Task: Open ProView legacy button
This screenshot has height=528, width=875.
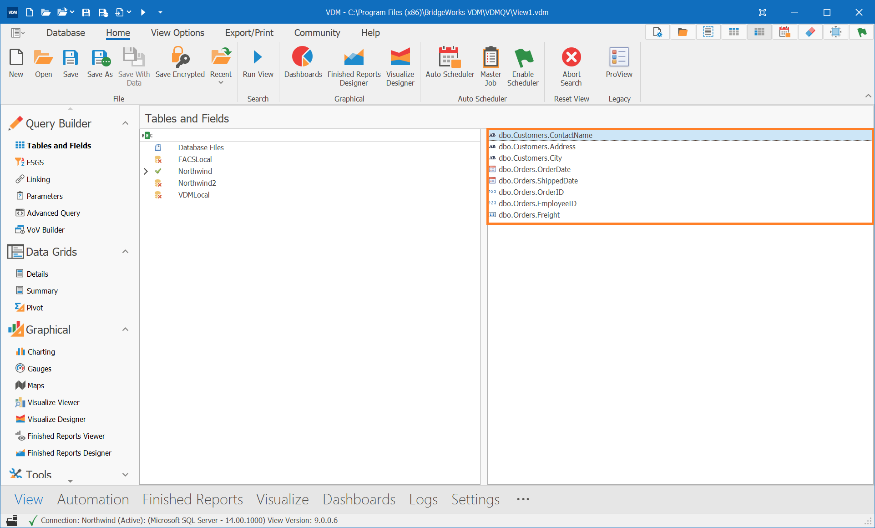Action: tap(619, 64)
